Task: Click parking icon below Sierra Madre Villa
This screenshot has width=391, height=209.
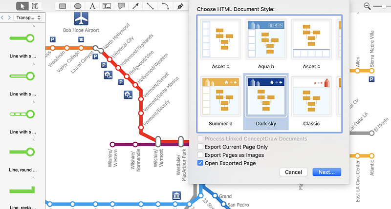Action: [x=371, y=79]
